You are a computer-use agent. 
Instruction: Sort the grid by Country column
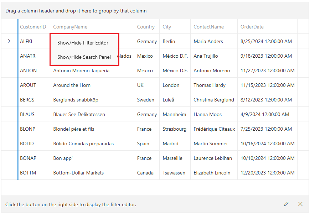(146, 27)
